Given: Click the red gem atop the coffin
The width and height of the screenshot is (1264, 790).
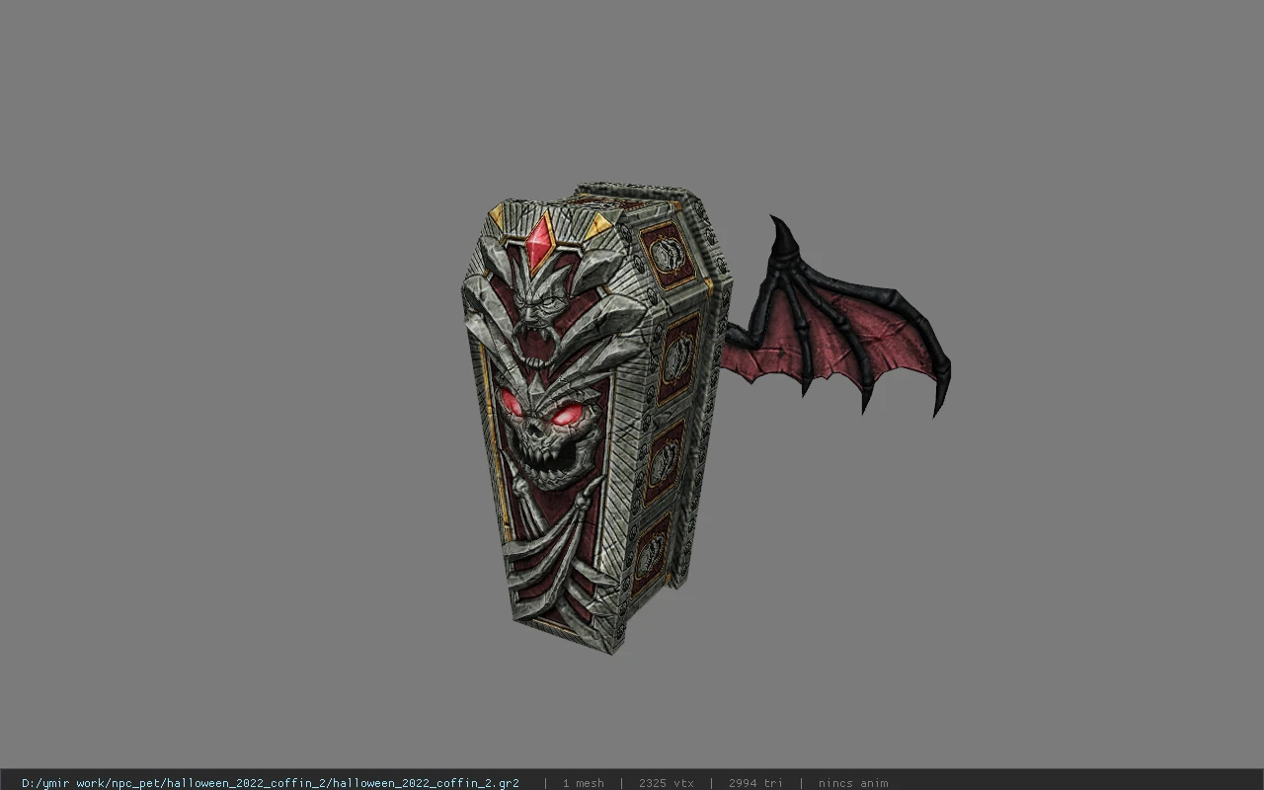Looking at the screenshot, I should (x=540, y=242).
